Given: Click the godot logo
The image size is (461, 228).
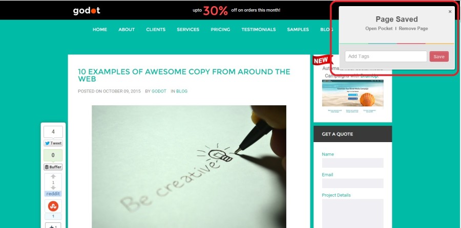Looking at the screenshot, I should click(x=87, y=11).
